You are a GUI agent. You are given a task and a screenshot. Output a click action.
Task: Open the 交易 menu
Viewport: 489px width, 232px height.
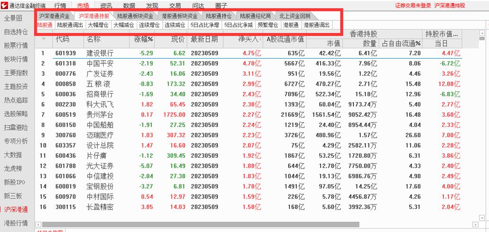(175, 6)
